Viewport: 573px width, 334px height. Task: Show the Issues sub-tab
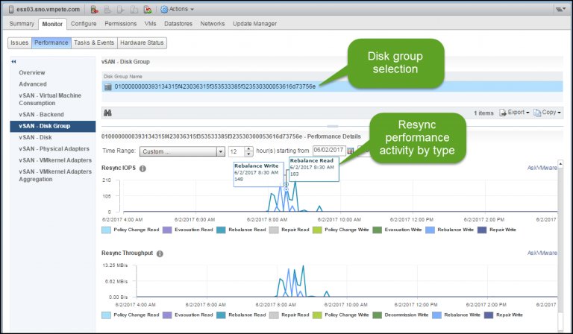(x=19, y=42)
